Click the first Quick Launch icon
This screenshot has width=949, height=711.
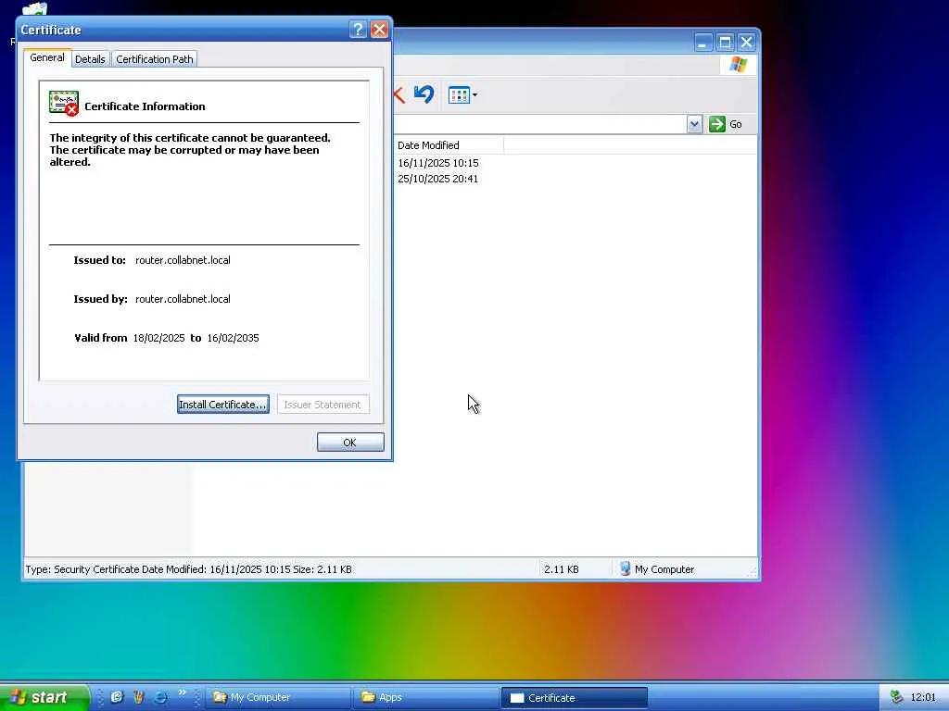(x=117, y=697)
